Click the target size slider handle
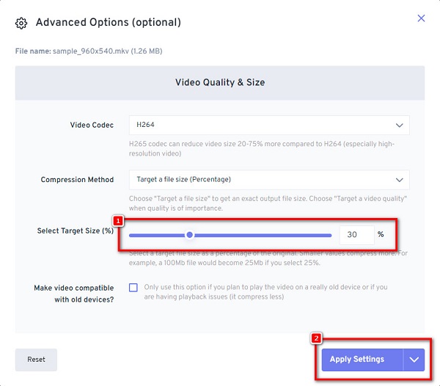Viewport: 440px width, 386px height. [x=190, y=235]
